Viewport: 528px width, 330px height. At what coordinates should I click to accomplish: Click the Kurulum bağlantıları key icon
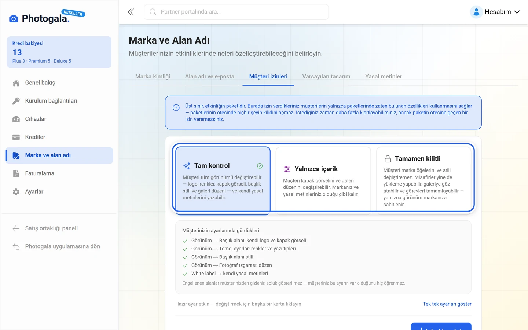pyautogui.click(x=16, y=101)
